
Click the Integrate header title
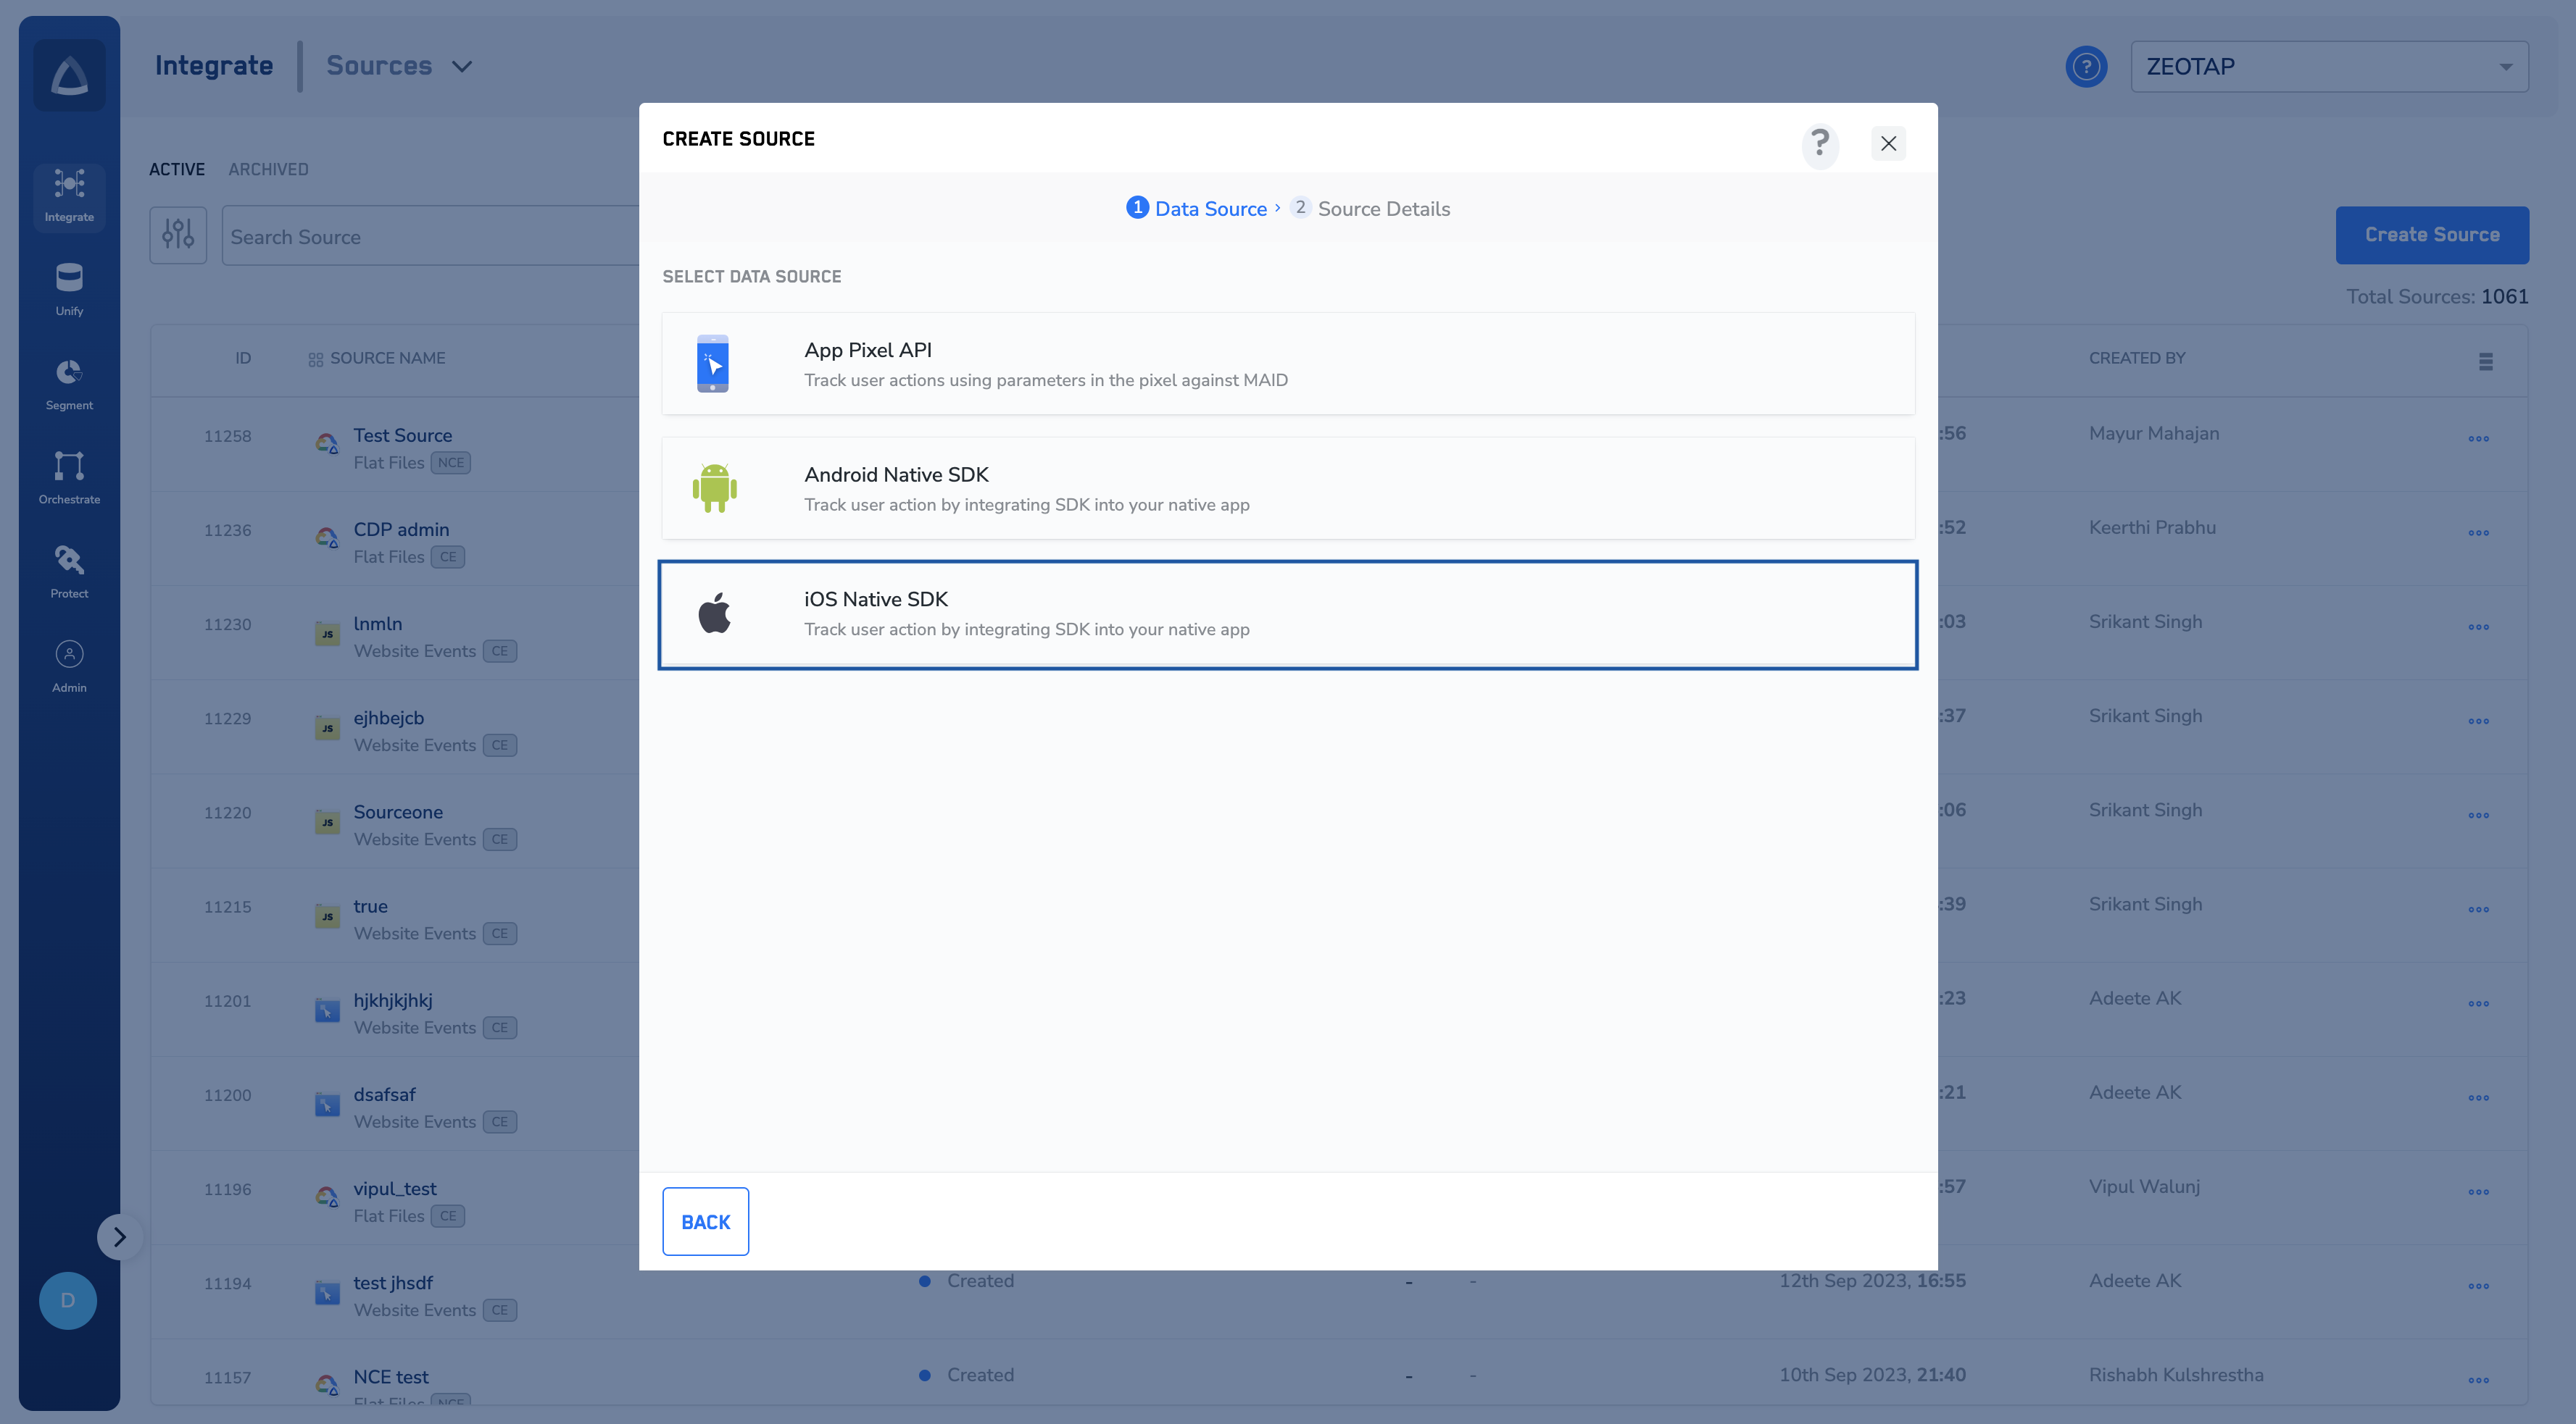tap(214, 65)
